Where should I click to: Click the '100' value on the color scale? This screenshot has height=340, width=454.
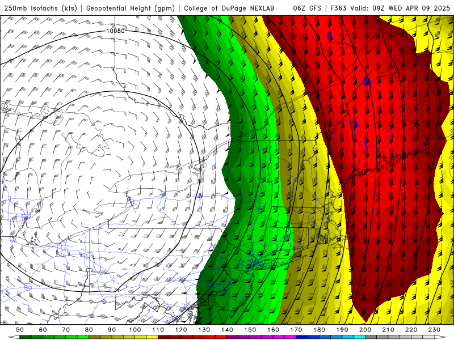[x=135, y=330]
